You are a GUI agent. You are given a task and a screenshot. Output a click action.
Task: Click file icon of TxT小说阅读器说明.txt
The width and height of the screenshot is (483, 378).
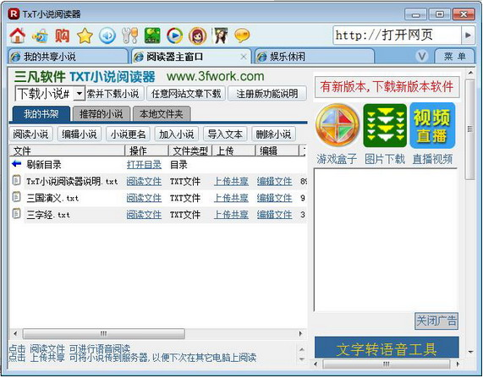16,180
